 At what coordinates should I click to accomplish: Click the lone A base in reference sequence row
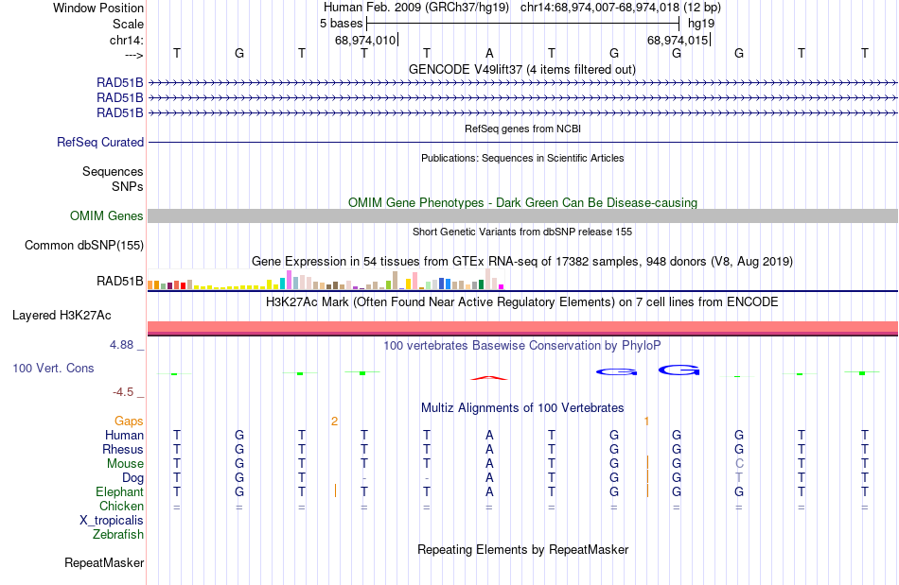489,53
